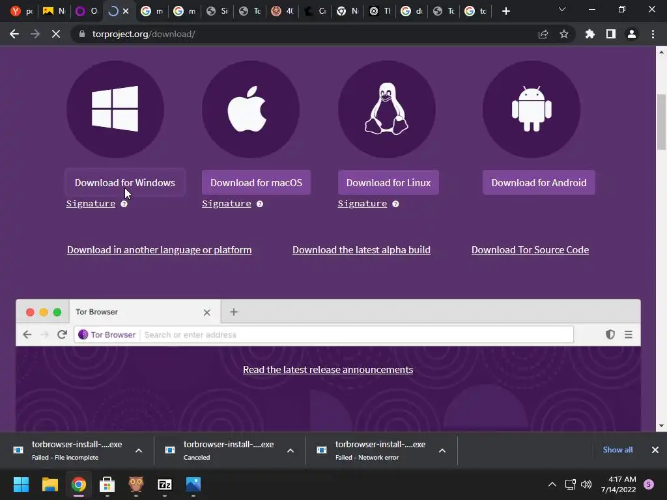This screenshot has height=500, width=667.
Task: Download Tor Browser for Linux
Action: point(388,182)
